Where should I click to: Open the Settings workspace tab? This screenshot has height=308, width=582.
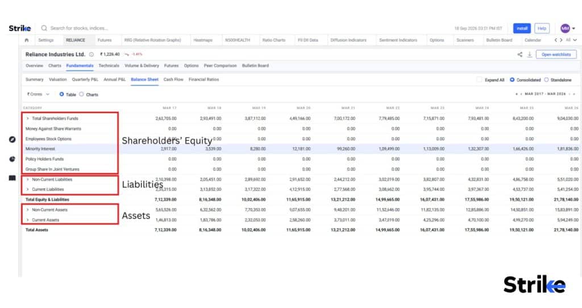coord(46,40)
